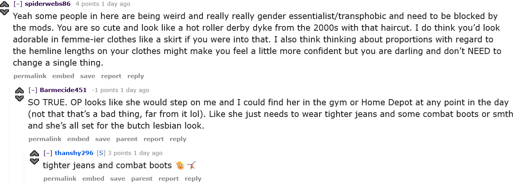Open spiderwebs86 user profile
This screenshot has width=526, height=183.
click(48, 4)
